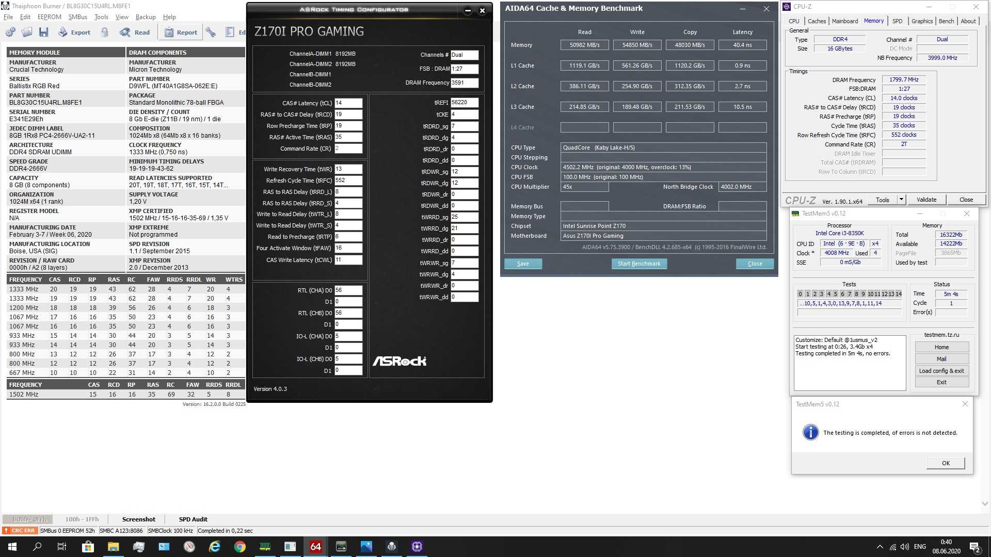Click the tREFI value field
Viewport: 991px width, 557px height.
465,103
